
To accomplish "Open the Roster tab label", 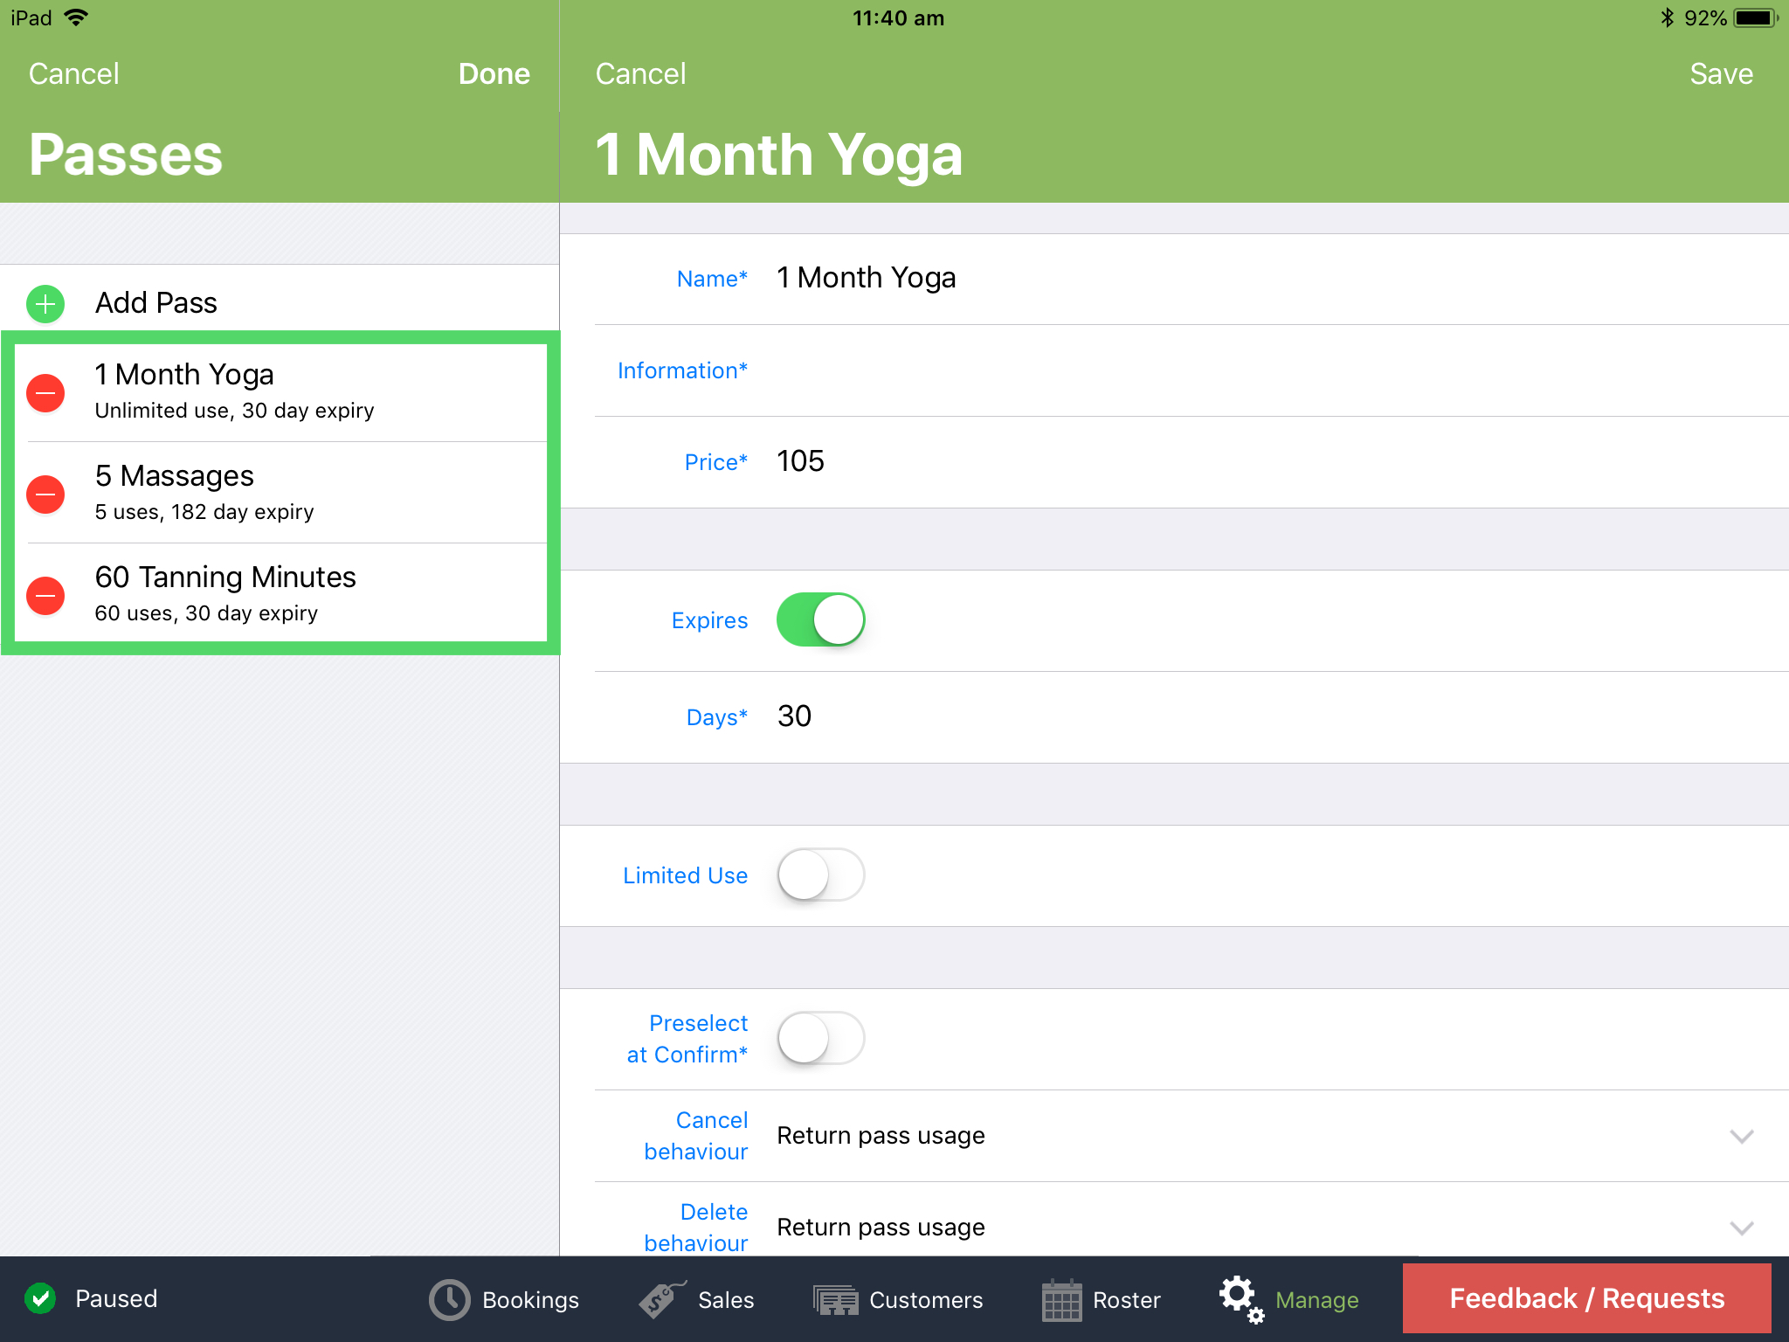I will click(1126, 1300).
